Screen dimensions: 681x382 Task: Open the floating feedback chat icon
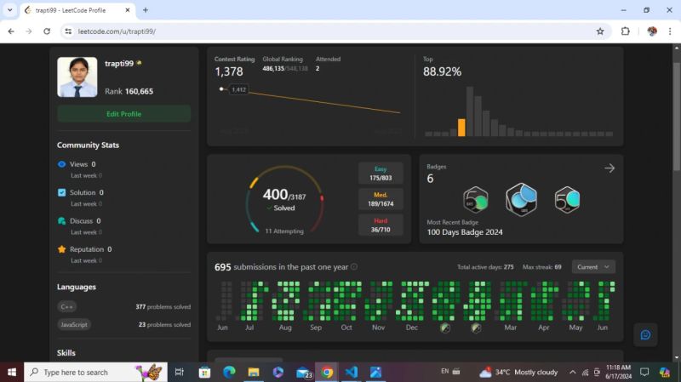pos(645,334)
